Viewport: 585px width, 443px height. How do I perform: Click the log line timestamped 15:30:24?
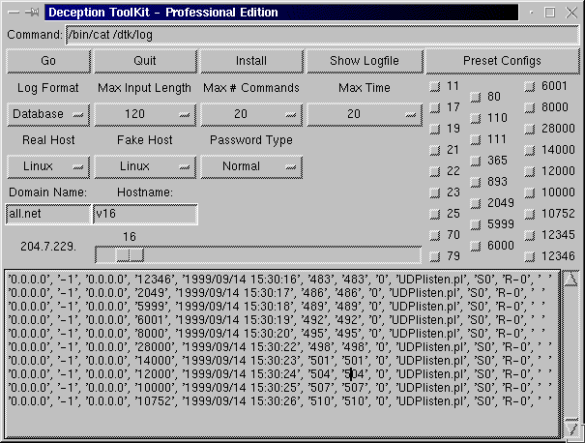[279, 373]
